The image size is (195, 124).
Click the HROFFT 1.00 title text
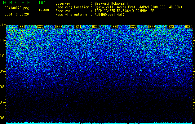pos(24,2)
